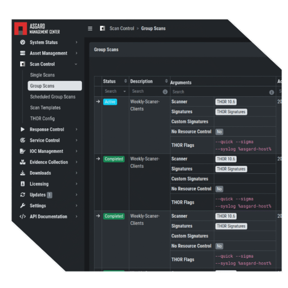Image resolution: width=288 pixels, height=288 pixels.
Task: Open the System Status menu
Action: pyautogui.click(x=44, y=42)
